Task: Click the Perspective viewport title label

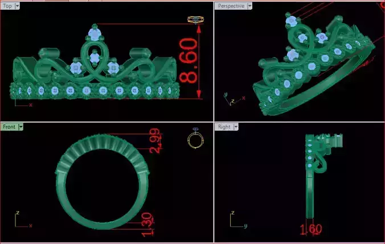Action: point(231,6)
